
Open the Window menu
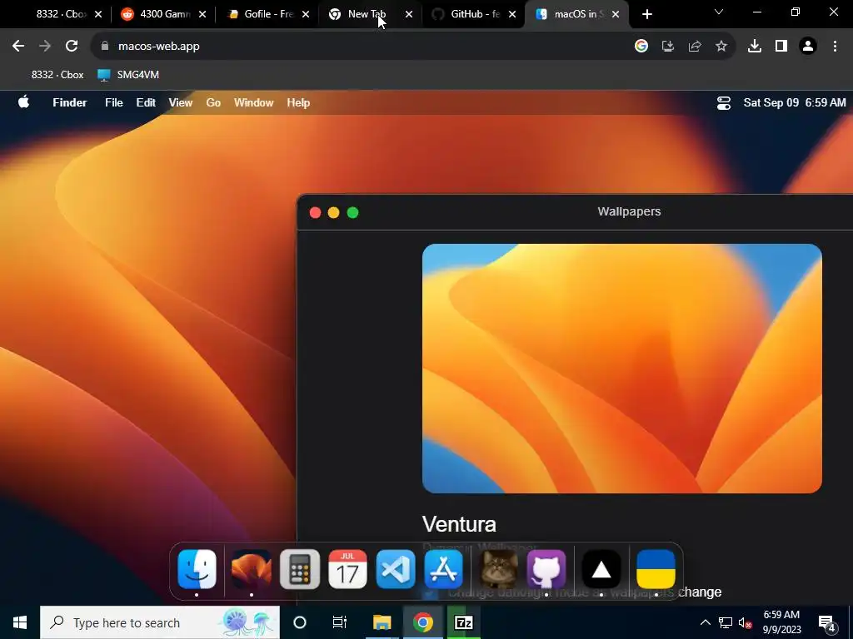[x=253, y=102]
